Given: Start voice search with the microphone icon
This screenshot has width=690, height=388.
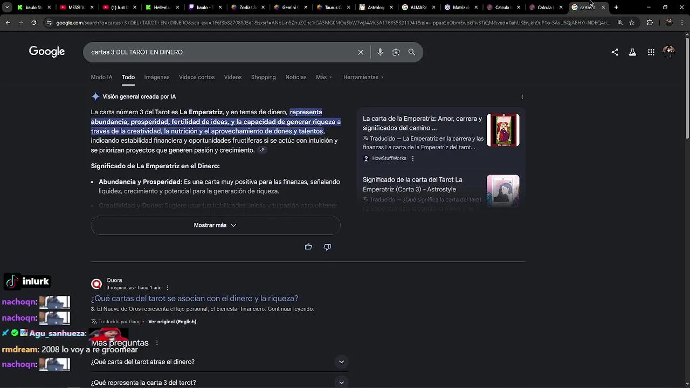Looking at the screenshot, I should click(380, 52).
